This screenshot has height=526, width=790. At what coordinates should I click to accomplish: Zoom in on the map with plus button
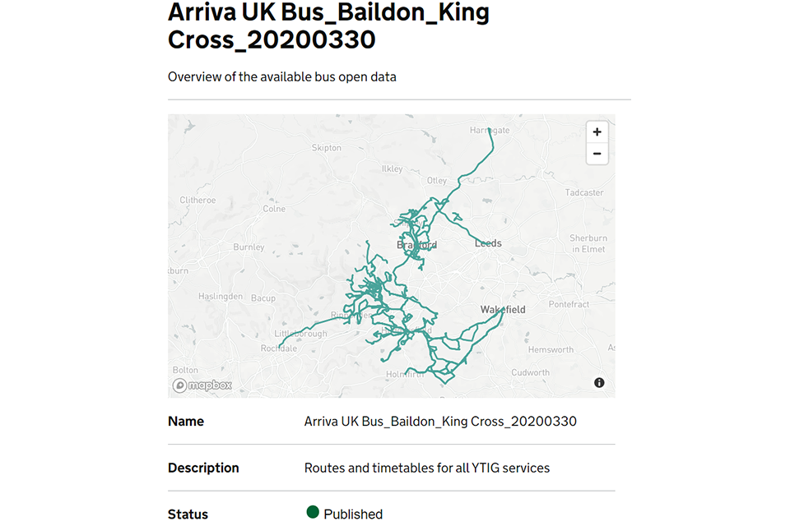point(597,132)
